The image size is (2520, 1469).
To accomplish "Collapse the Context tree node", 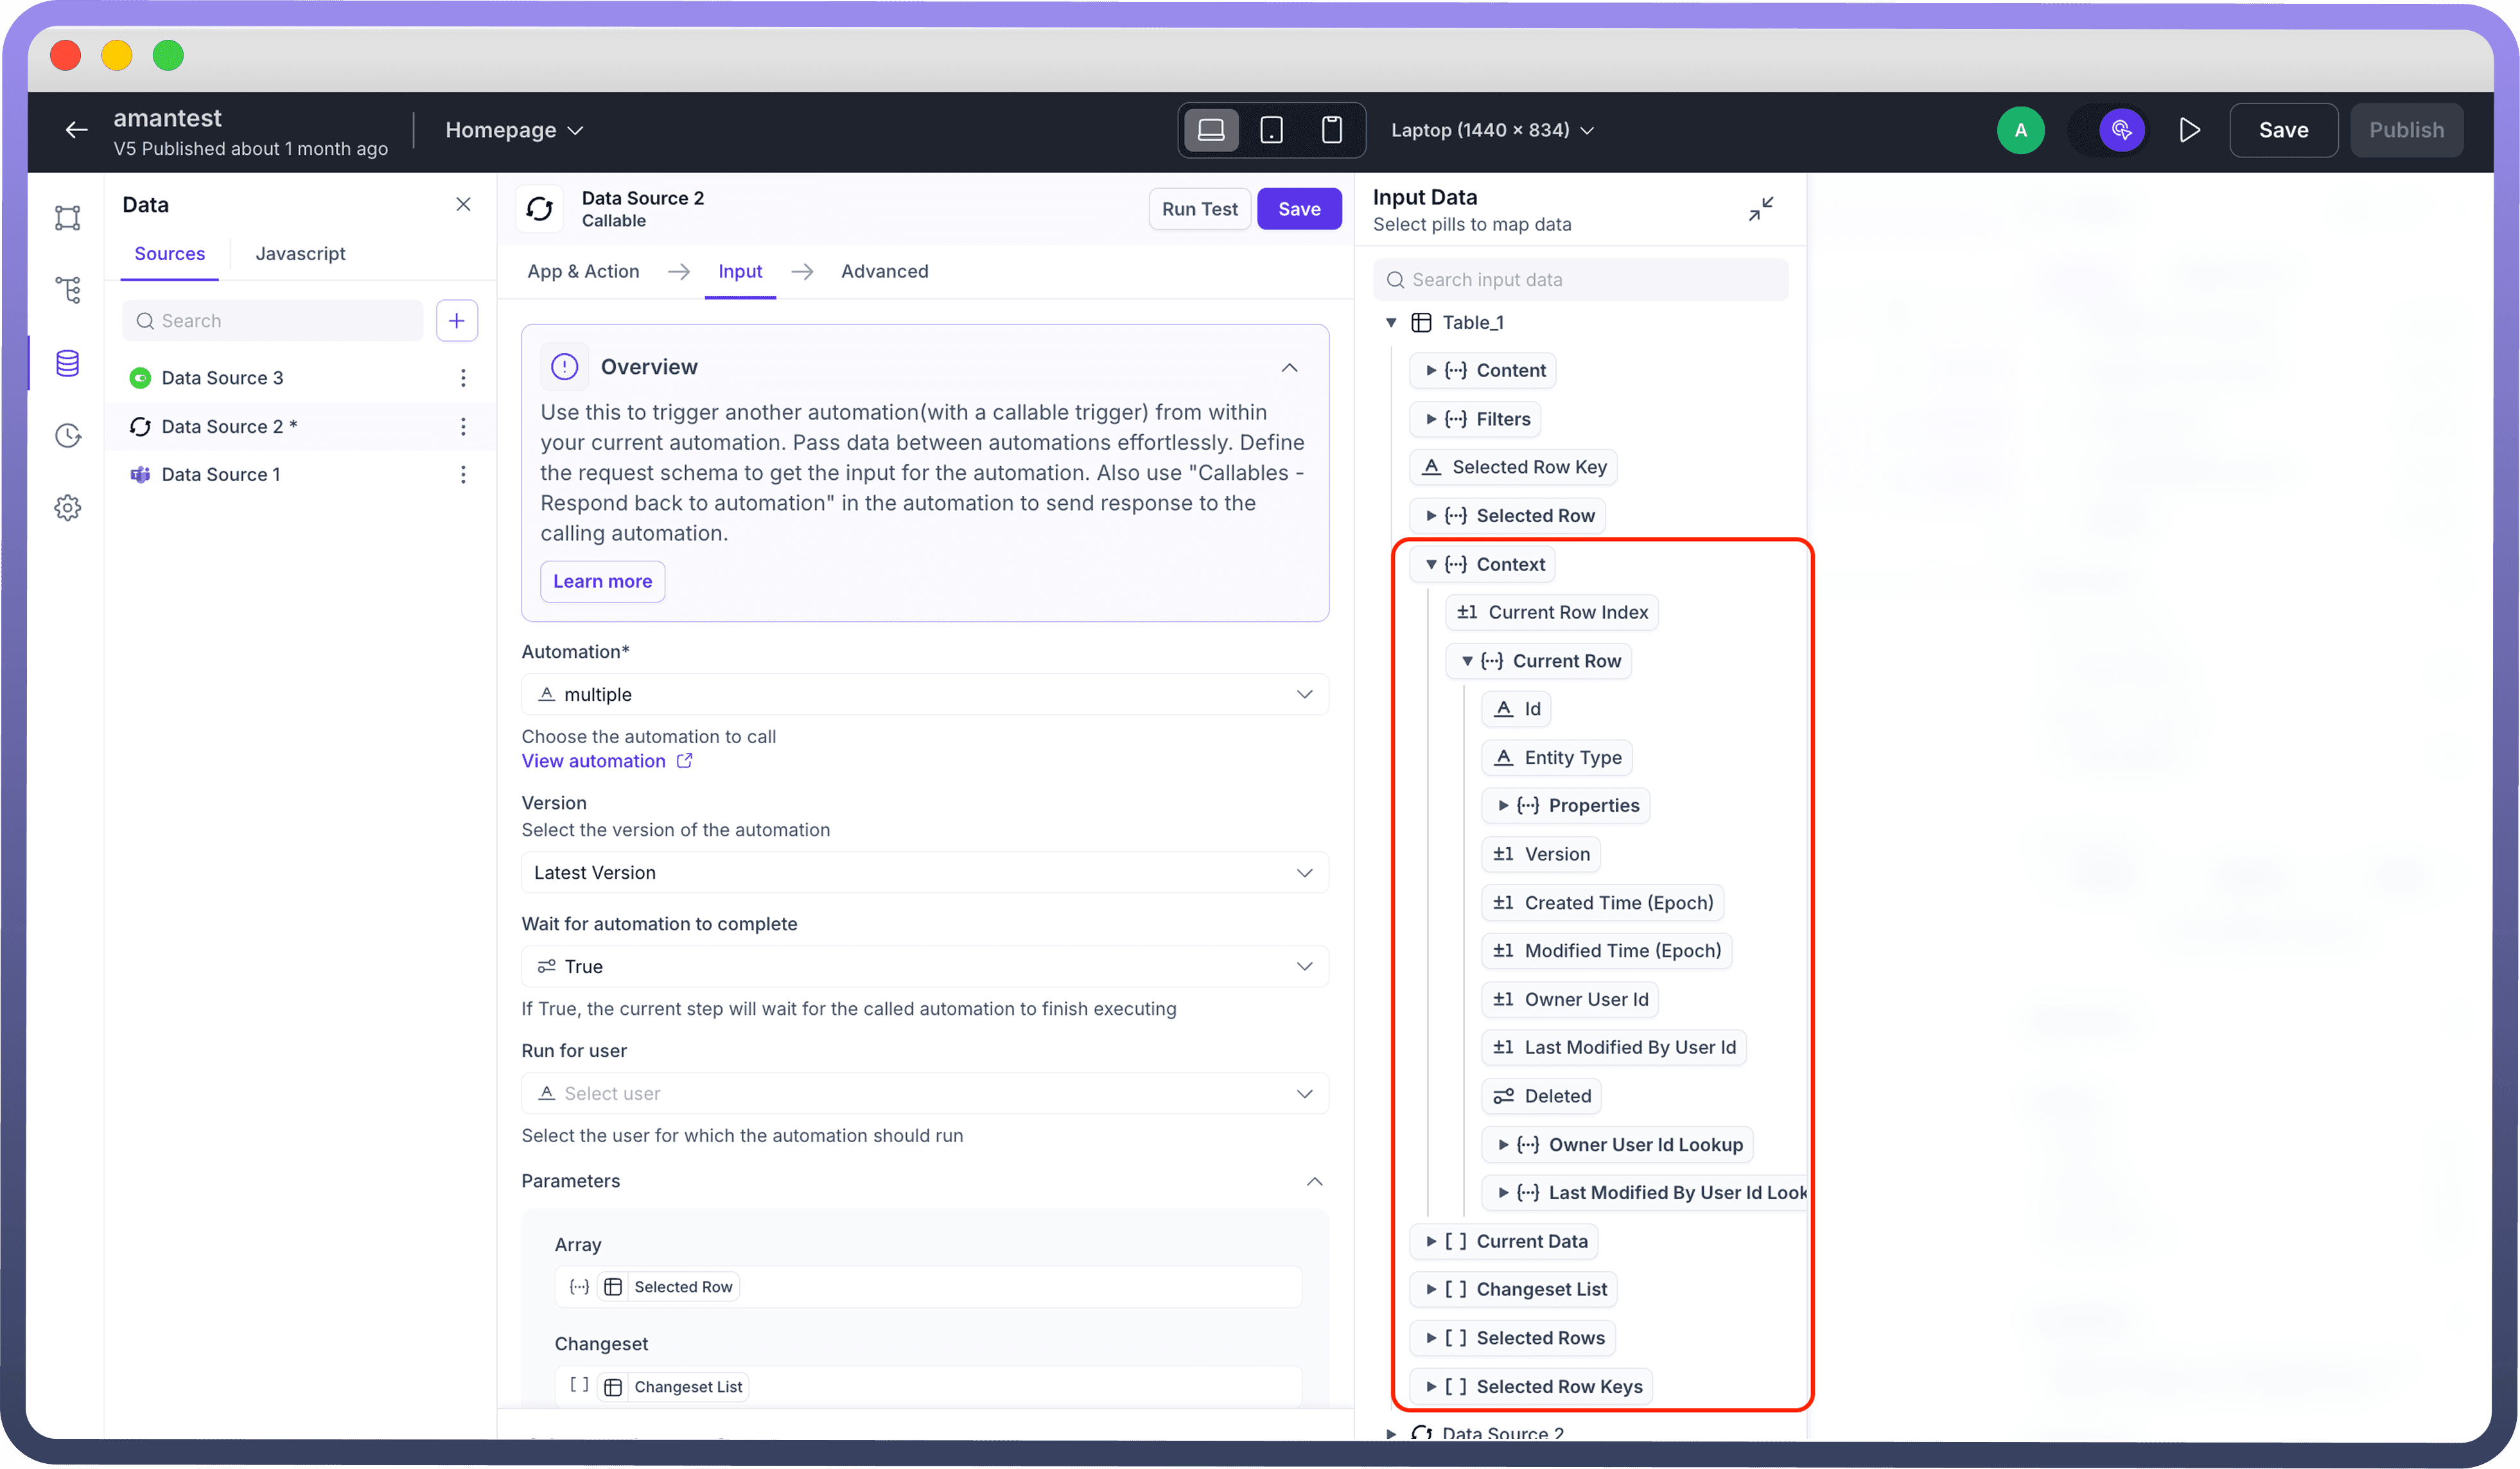I will (x=1431, y=564).
